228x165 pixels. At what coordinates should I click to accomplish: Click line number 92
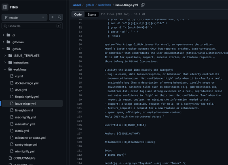coord(80,70)
